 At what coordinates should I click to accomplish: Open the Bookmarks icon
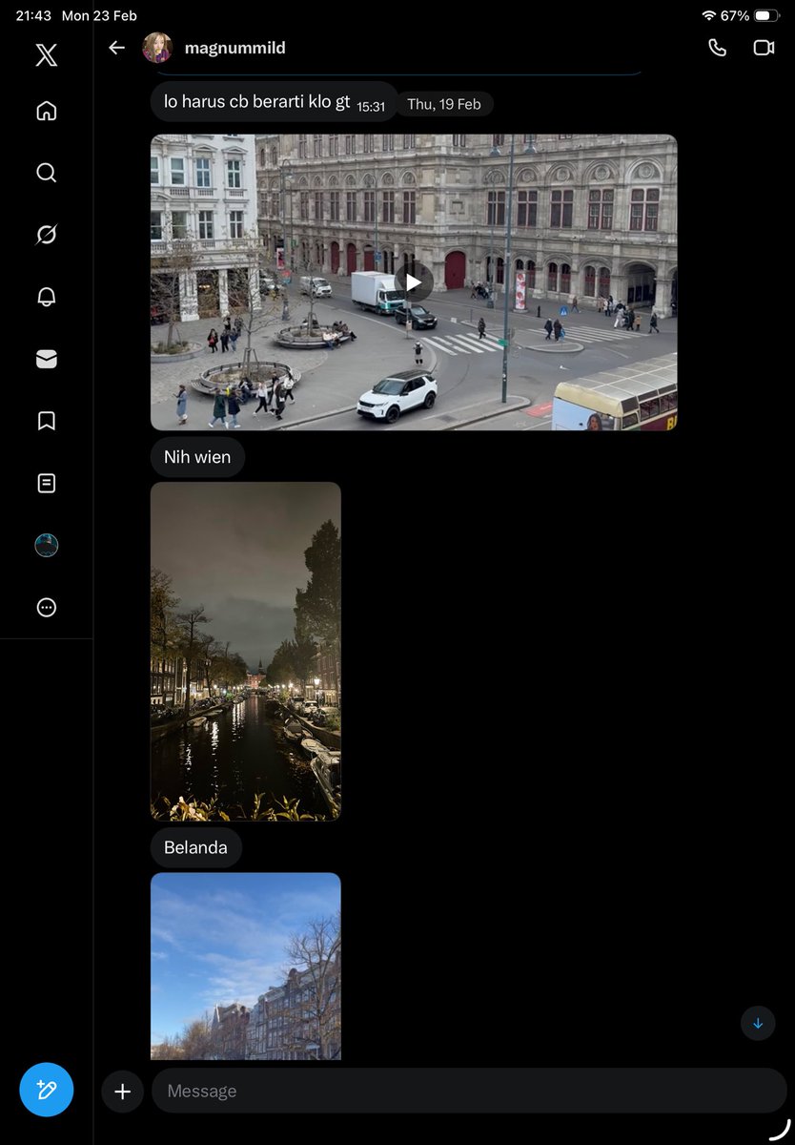point(46,421)
